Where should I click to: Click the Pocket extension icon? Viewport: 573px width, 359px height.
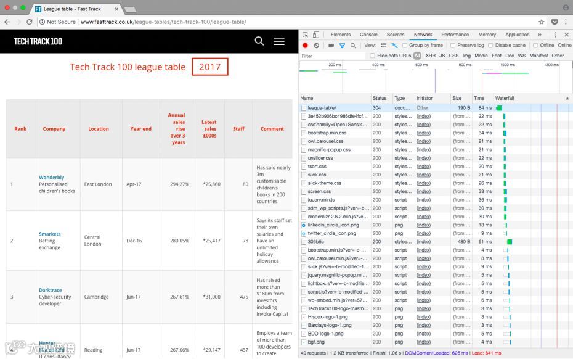(555, 22)
